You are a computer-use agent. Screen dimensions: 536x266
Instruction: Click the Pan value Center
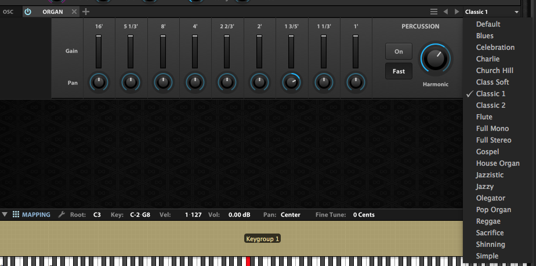(x=291, y=215)
